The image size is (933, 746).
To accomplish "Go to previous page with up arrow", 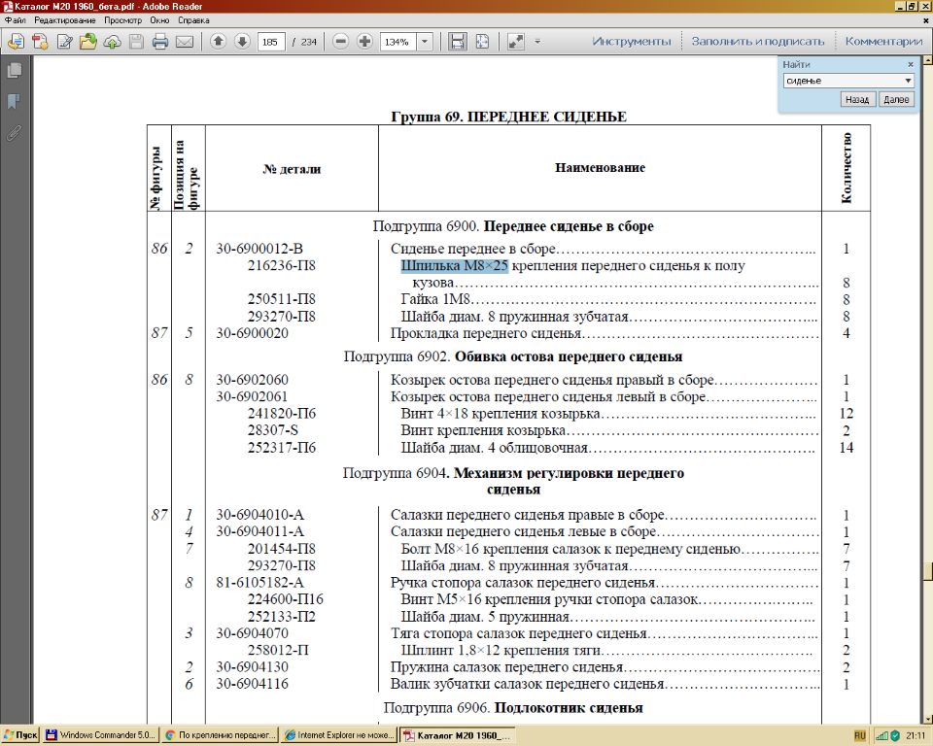I will 219,42.
